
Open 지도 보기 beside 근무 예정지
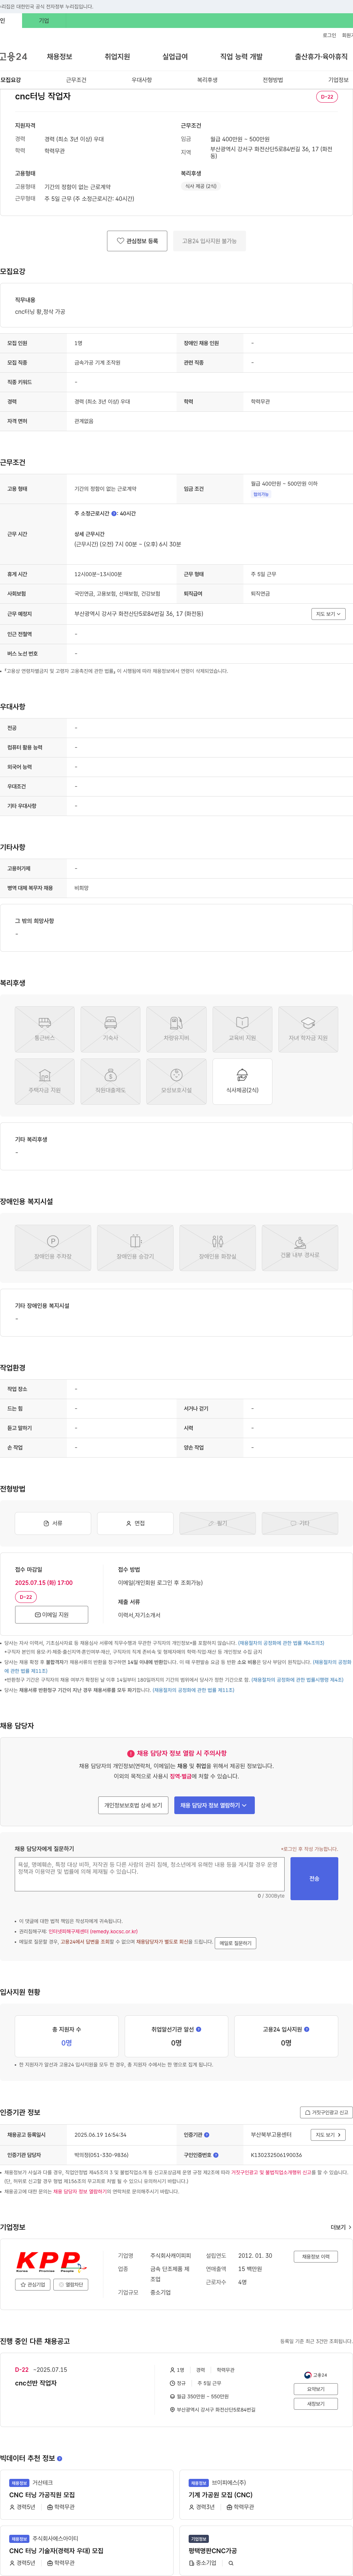pos(328,614)
